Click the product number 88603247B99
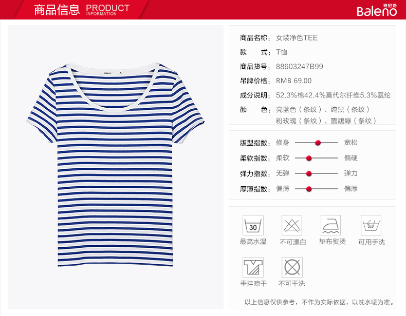 pos(299,67)
